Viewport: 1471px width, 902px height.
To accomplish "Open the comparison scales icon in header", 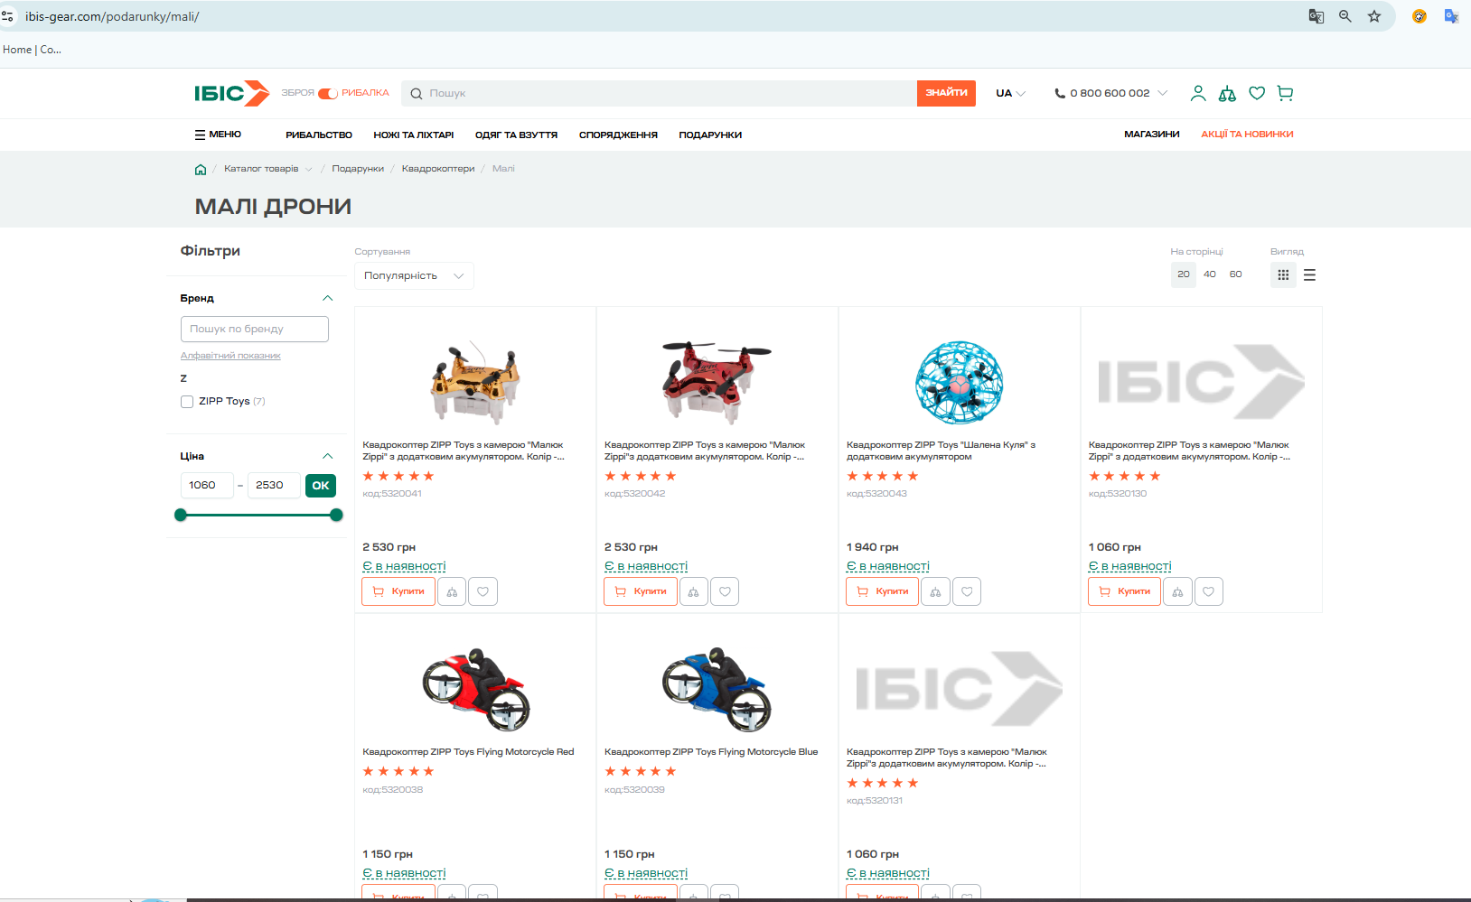I will (1227, 93).
